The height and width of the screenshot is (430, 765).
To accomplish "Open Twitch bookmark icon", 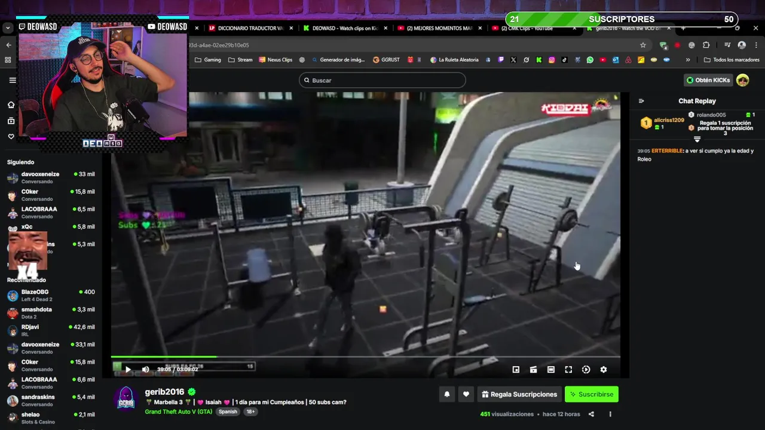I will (501, 60).
